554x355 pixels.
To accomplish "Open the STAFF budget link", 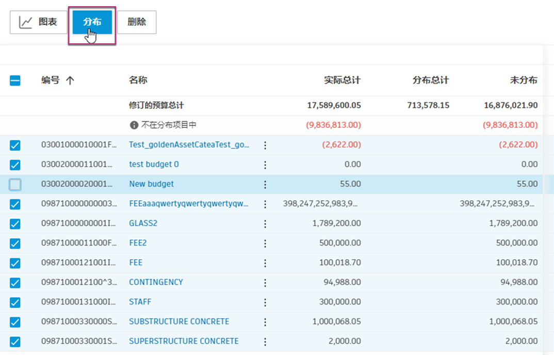I will pos(140,302).
